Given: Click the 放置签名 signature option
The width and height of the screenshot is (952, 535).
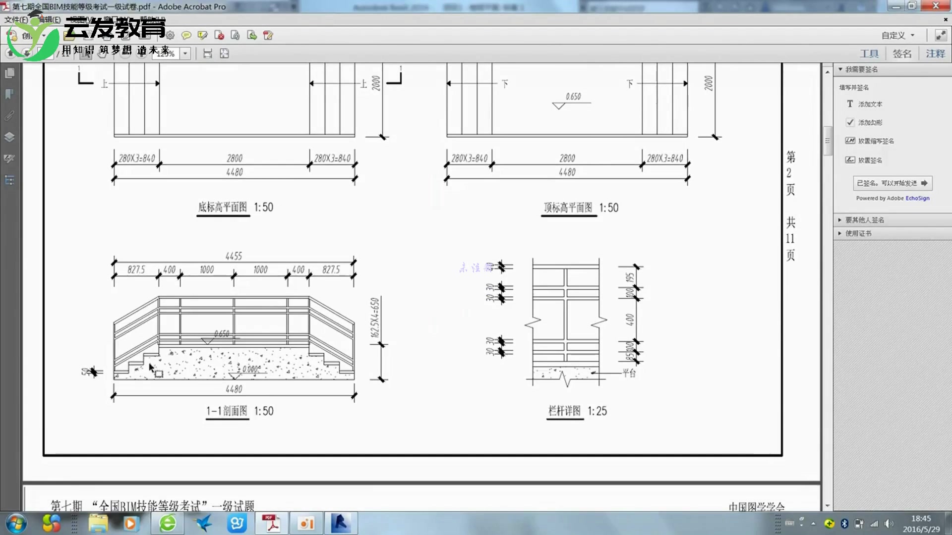Looking at the screenshot, I should pos(870,160).
